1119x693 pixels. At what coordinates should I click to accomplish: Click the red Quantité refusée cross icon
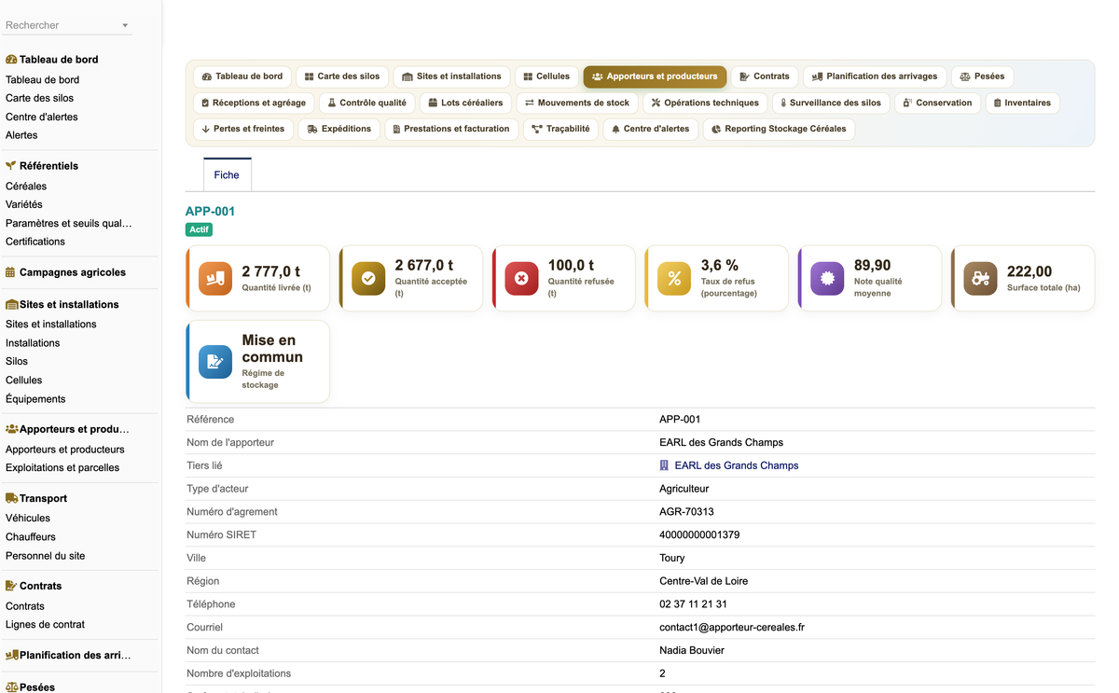click(521, 278)
